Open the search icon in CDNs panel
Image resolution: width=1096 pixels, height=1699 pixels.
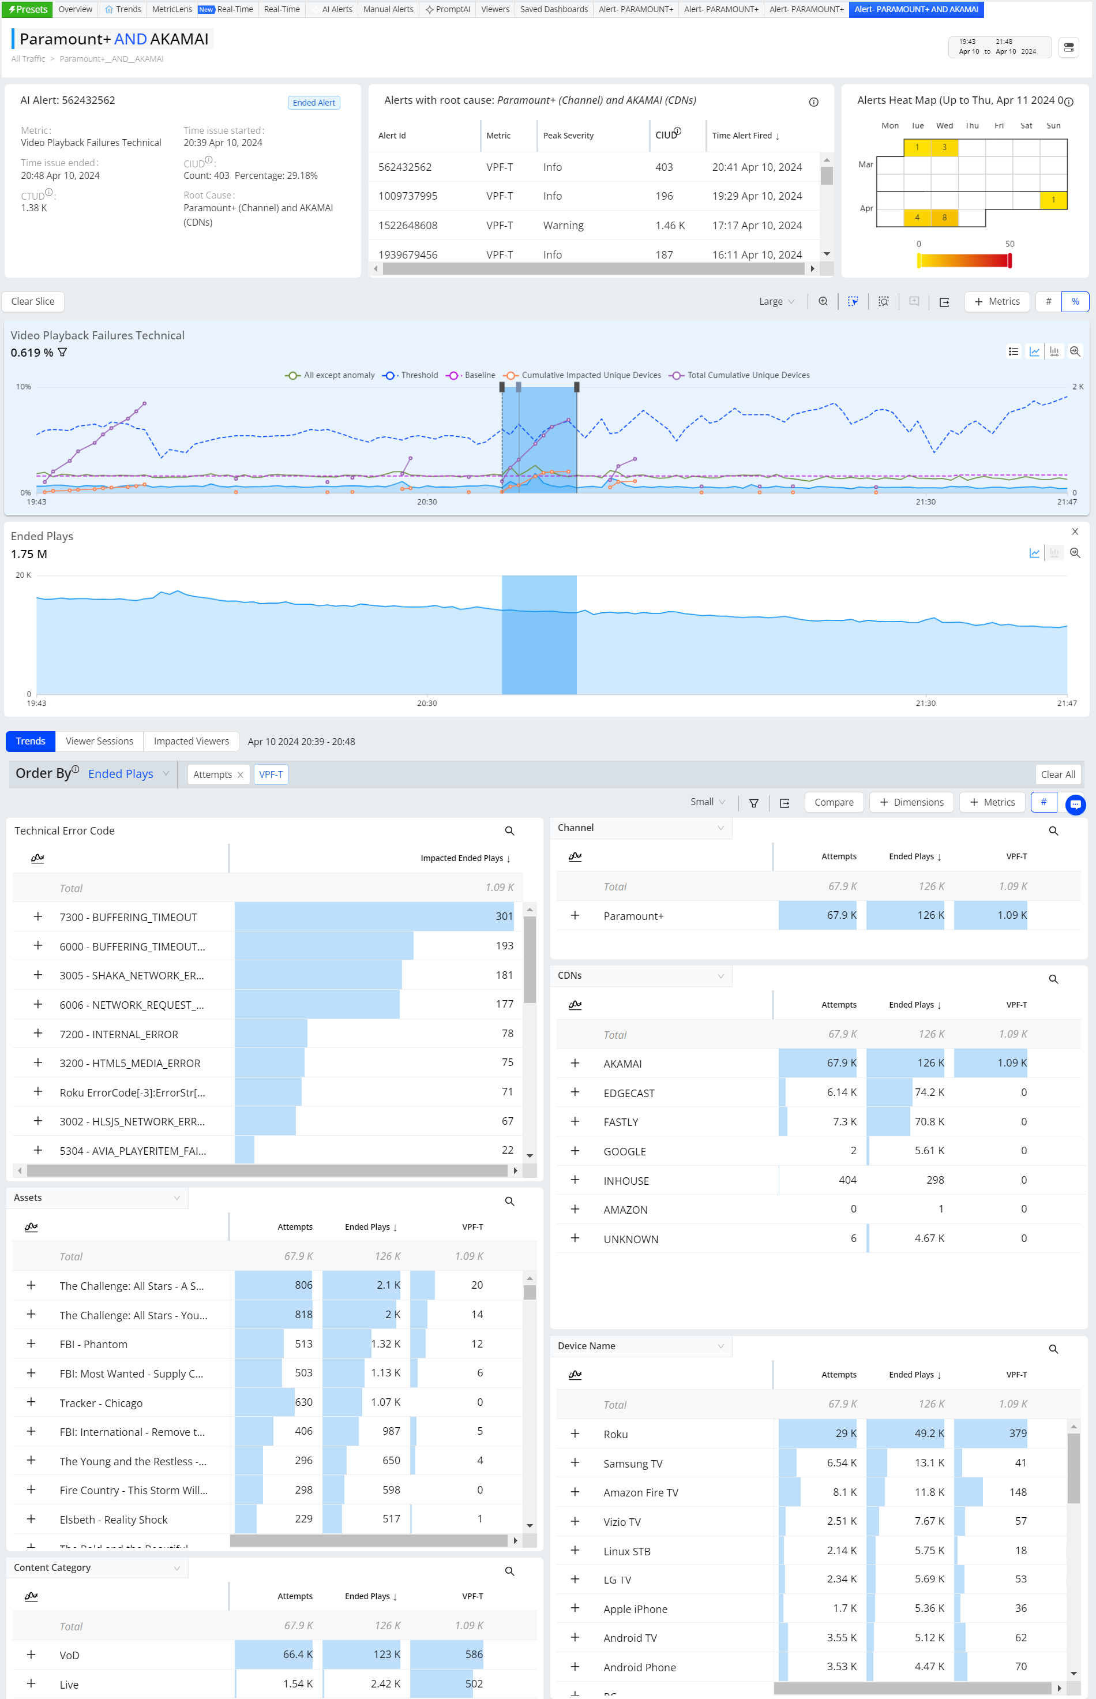point(1053,979)
